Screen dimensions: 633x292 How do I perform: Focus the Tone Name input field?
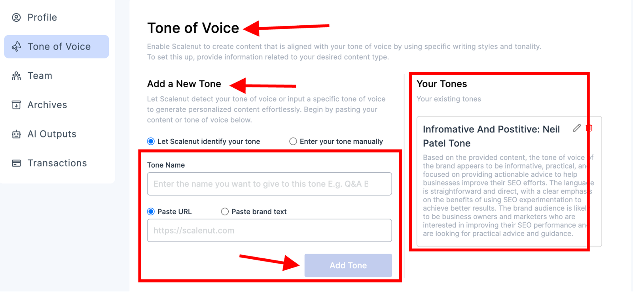tap(269, 184)
